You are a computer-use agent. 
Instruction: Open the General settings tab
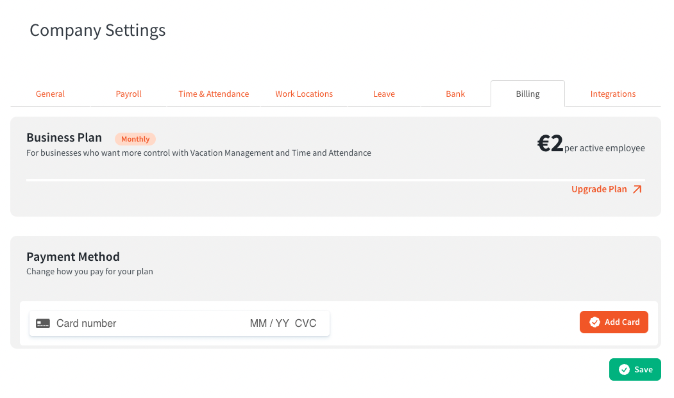(50, 94)
